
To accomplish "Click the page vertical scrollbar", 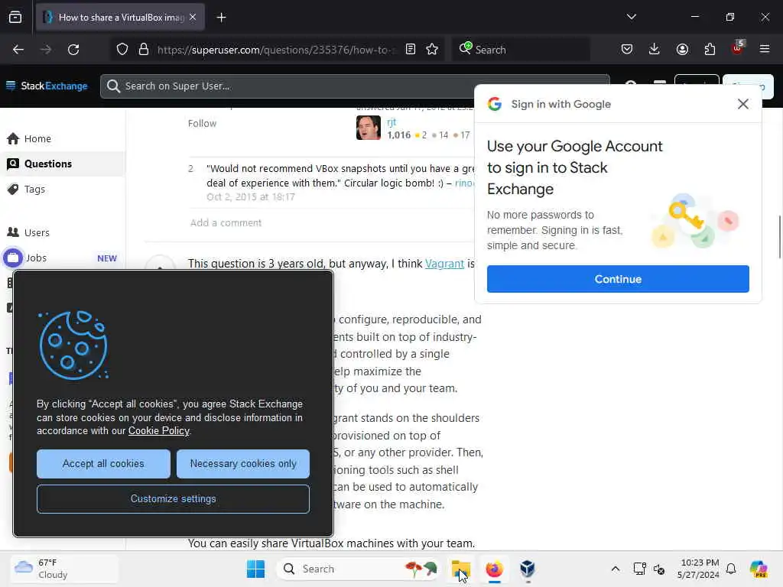I will [x=779, y=237].
